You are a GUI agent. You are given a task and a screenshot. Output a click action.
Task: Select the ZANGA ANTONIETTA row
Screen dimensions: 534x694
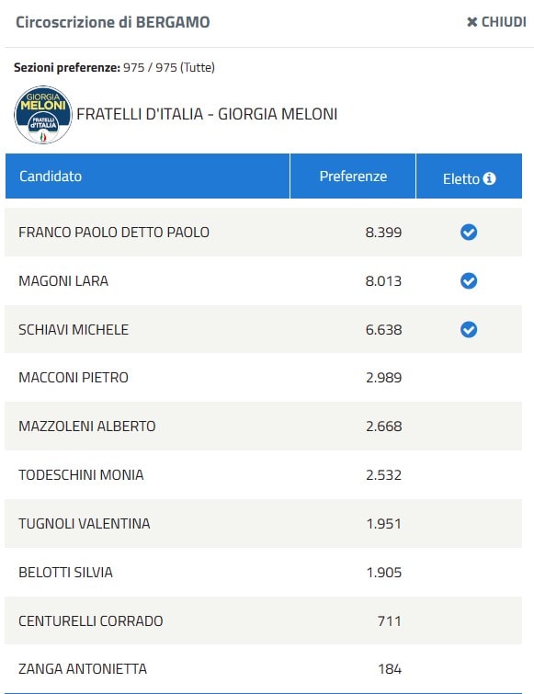point(263,669)
